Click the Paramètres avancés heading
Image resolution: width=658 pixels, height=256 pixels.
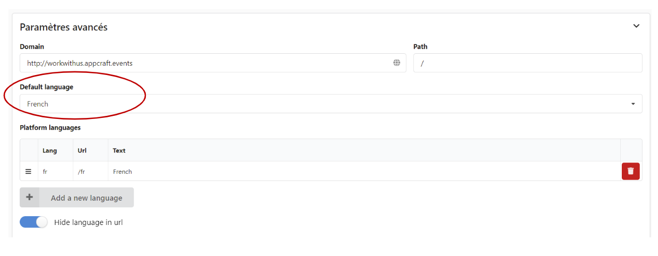coord(64,27)
